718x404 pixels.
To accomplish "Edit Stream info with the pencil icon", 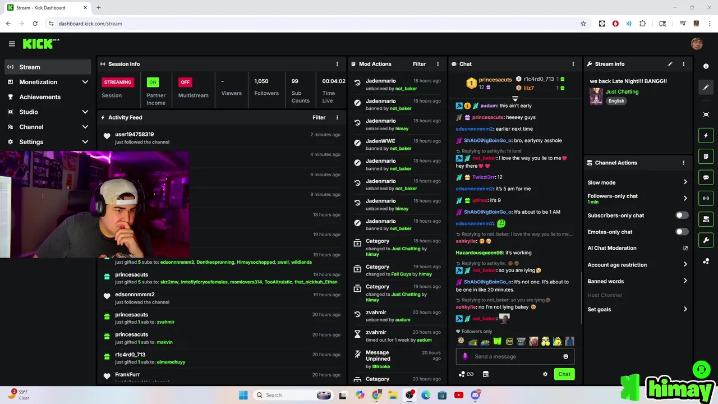I will (x=670, y=64).
